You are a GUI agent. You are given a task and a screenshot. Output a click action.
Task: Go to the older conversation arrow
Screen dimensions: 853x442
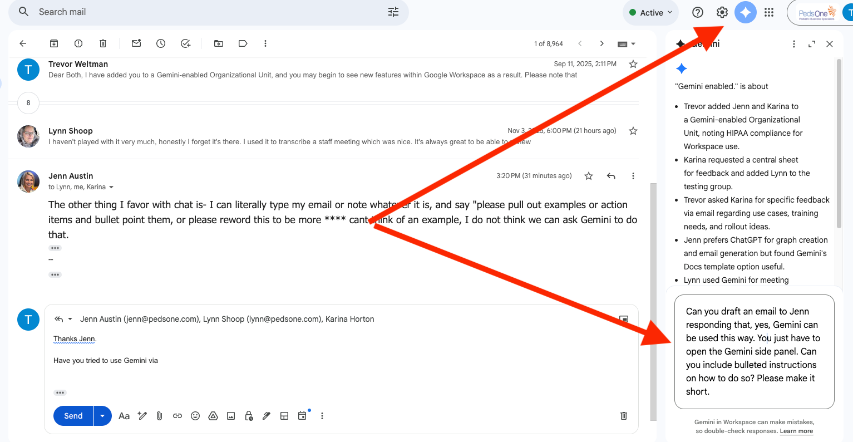pyautogui.click(x=601, y=43)
